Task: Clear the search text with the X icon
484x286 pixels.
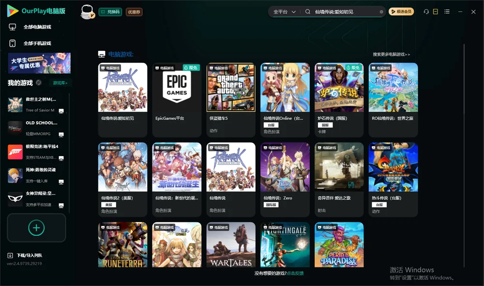Action: [x=381, y=12]
